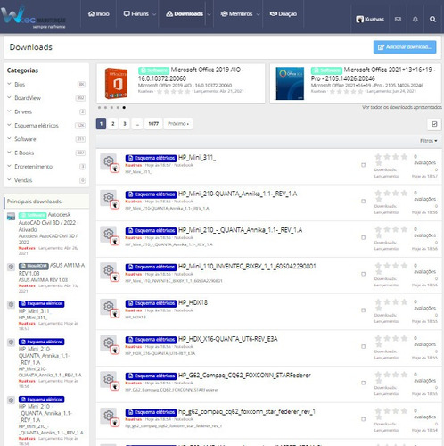Toggle the select-all checkbox icon near pagination

click(x=434, y=124)
